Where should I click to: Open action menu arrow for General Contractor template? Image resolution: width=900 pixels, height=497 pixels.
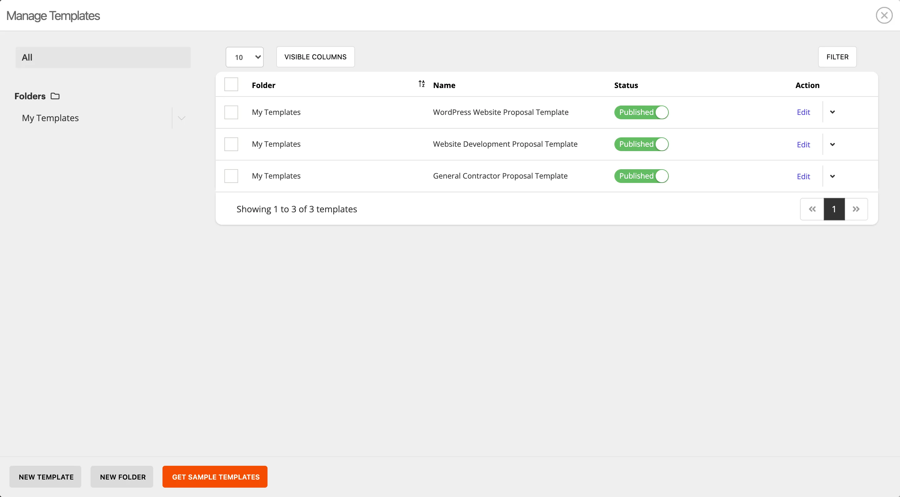(x=832, y=176)
